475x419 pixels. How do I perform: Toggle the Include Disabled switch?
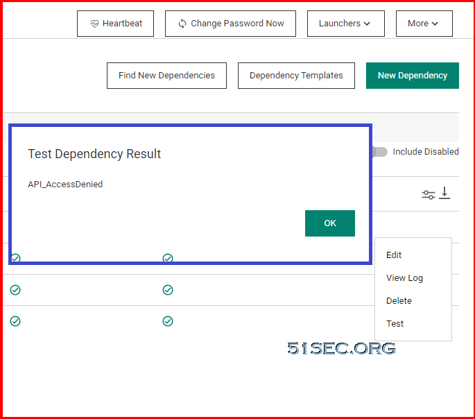380,152
